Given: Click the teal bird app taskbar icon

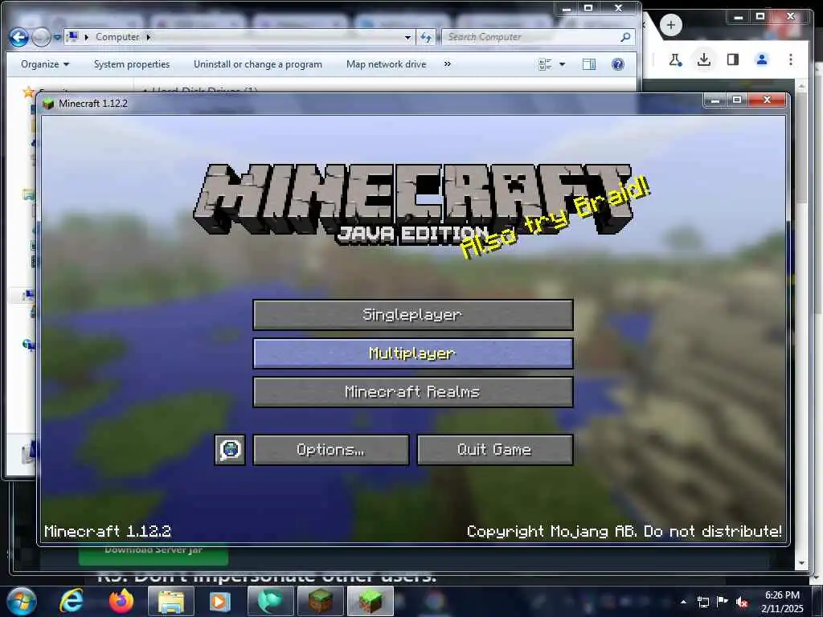Looking at the screenshot, I should point(270,601).
